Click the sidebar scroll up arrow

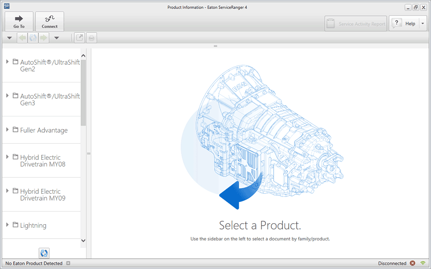tap(83, 56)
